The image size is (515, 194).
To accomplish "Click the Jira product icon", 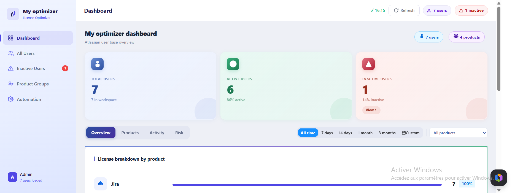I will click(101, 184).
